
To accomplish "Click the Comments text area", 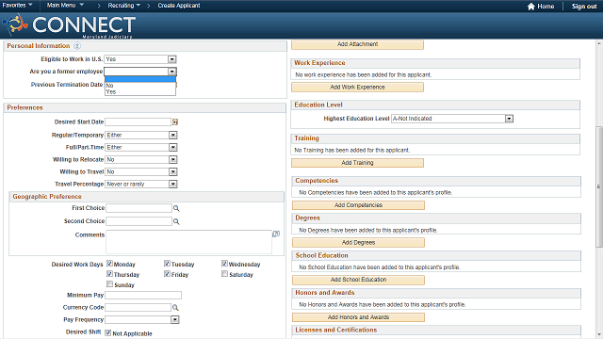I will pyautogui.click(x=188, y=242).
